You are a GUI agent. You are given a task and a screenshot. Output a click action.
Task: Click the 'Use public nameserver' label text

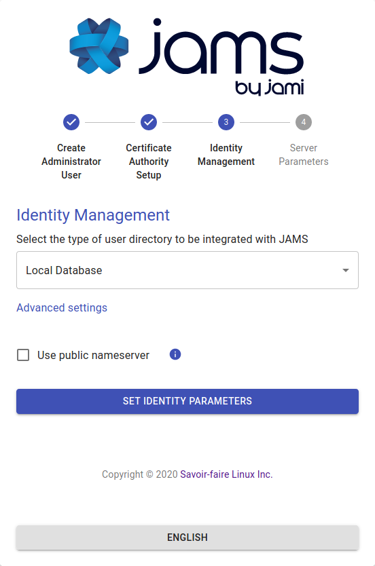pos(93,355)
